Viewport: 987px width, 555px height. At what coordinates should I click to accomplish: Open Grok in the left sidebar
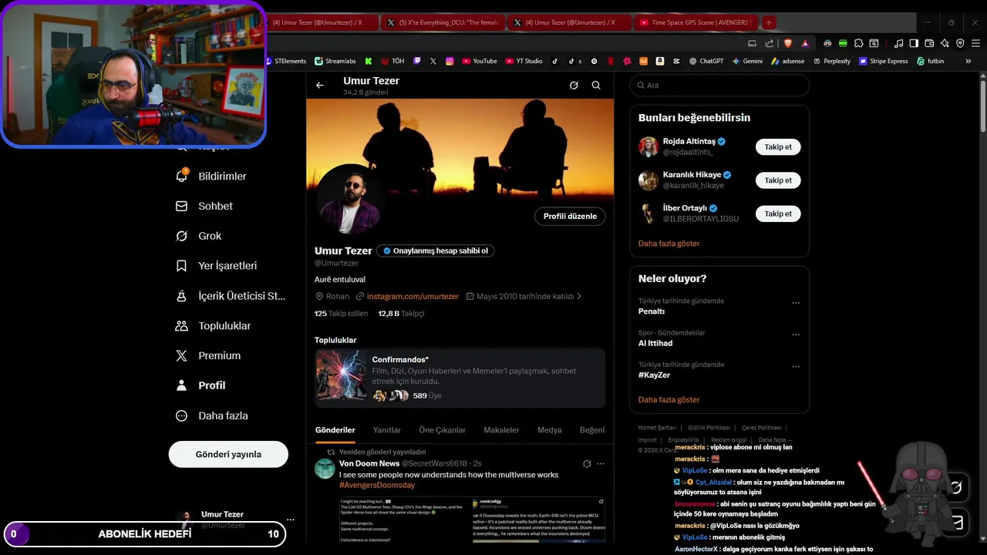click(199, 236)
